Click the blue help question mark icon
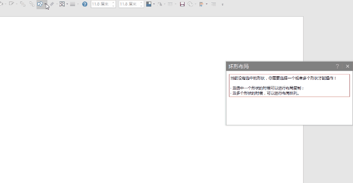 click(x=85, y=4)
